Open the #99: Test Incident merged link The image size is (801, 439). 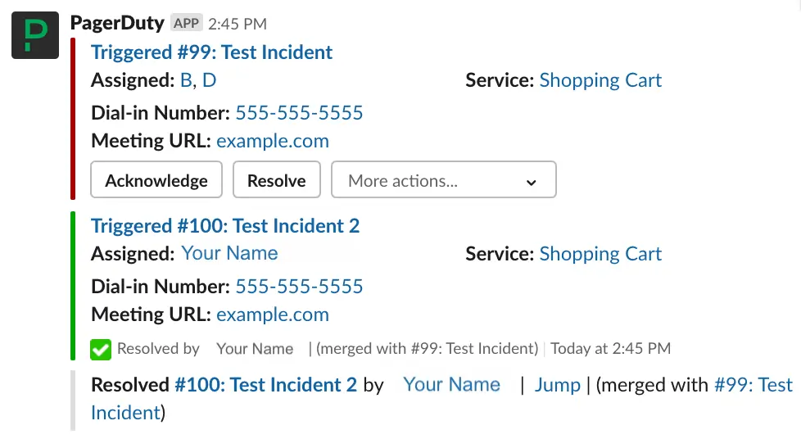(442, 399)
